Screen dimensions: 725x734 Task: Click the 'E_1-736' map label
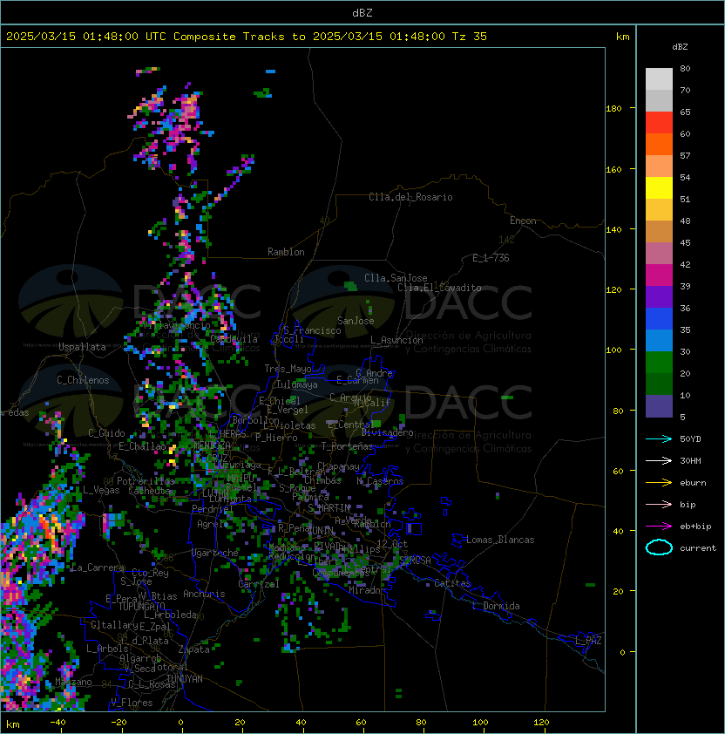[491, 258]
